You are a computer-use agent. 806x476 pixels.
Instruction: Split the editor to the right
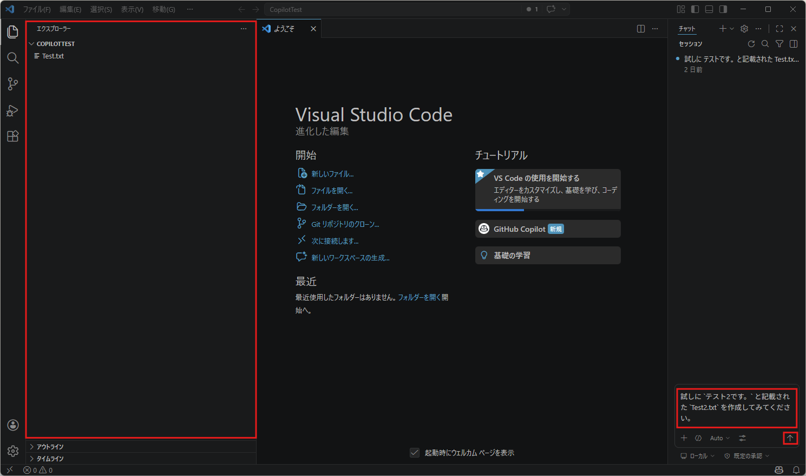(641, 29)
